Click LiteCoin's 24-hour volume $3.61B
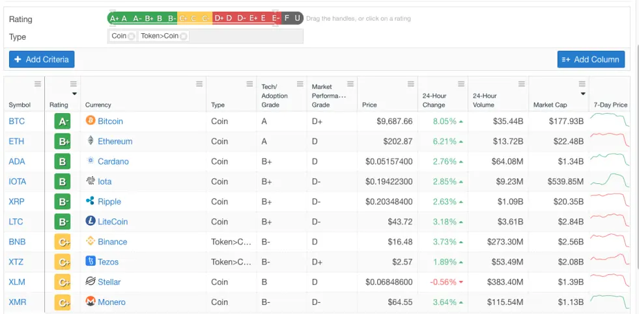Screen dimensions: 639x314 point(509,222)
